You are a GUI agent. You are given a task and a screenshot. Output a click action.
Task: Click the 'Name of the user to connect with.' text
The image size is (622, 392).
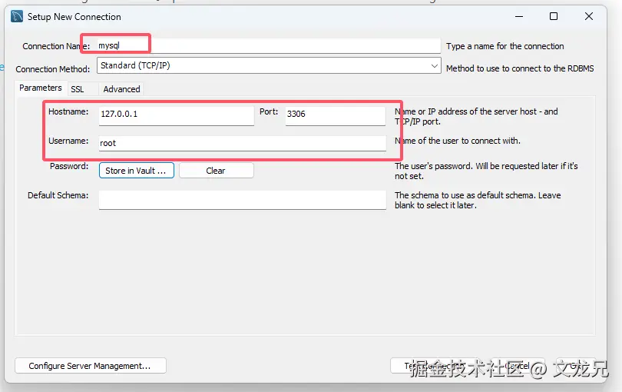pos(458,141)
